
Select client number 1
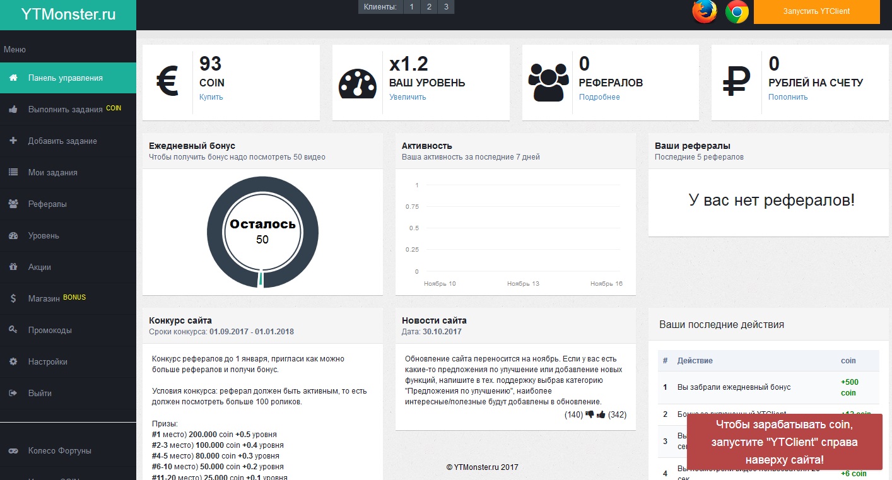point(411,7)
